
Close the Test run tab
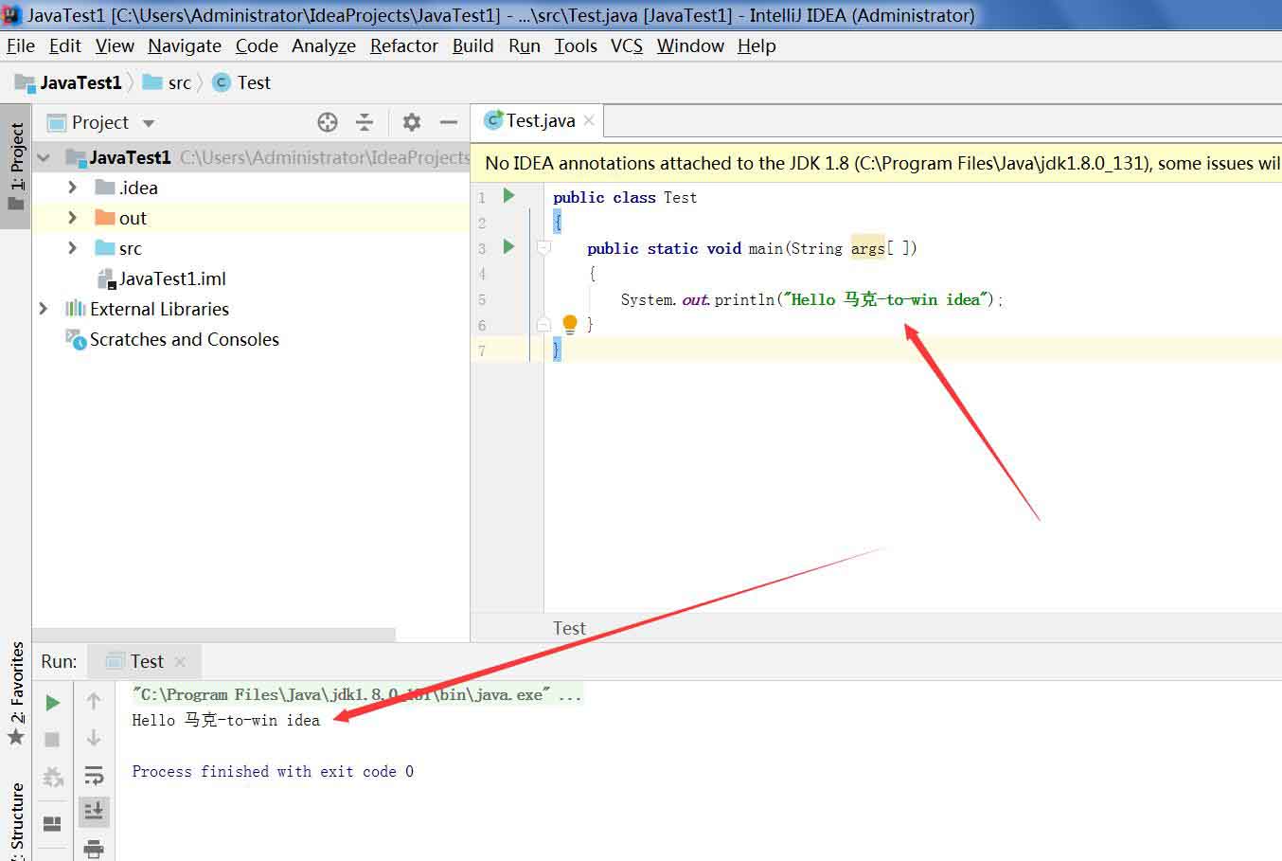(x=180, y=661)
